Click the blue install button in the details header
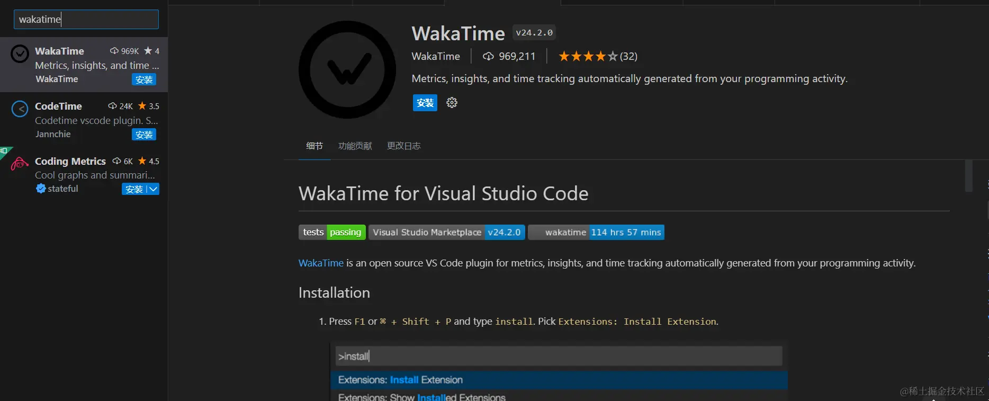Viewport: 989px width, 401px height. [425, 103]
